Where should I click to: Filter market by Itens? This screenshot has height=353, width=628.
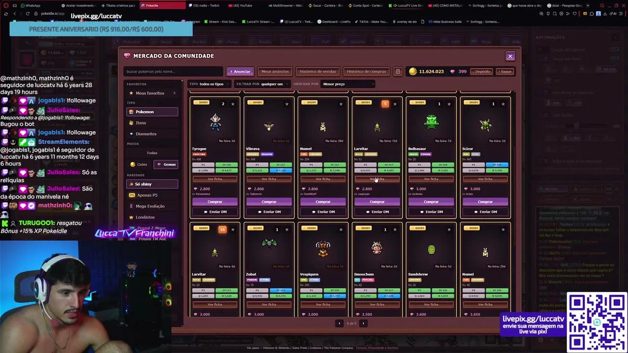[152, 123]
